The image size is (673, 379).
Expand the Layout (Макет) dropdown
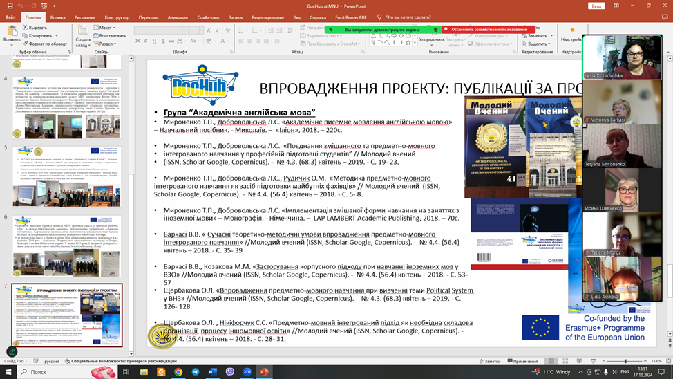(x=105, y=28)
